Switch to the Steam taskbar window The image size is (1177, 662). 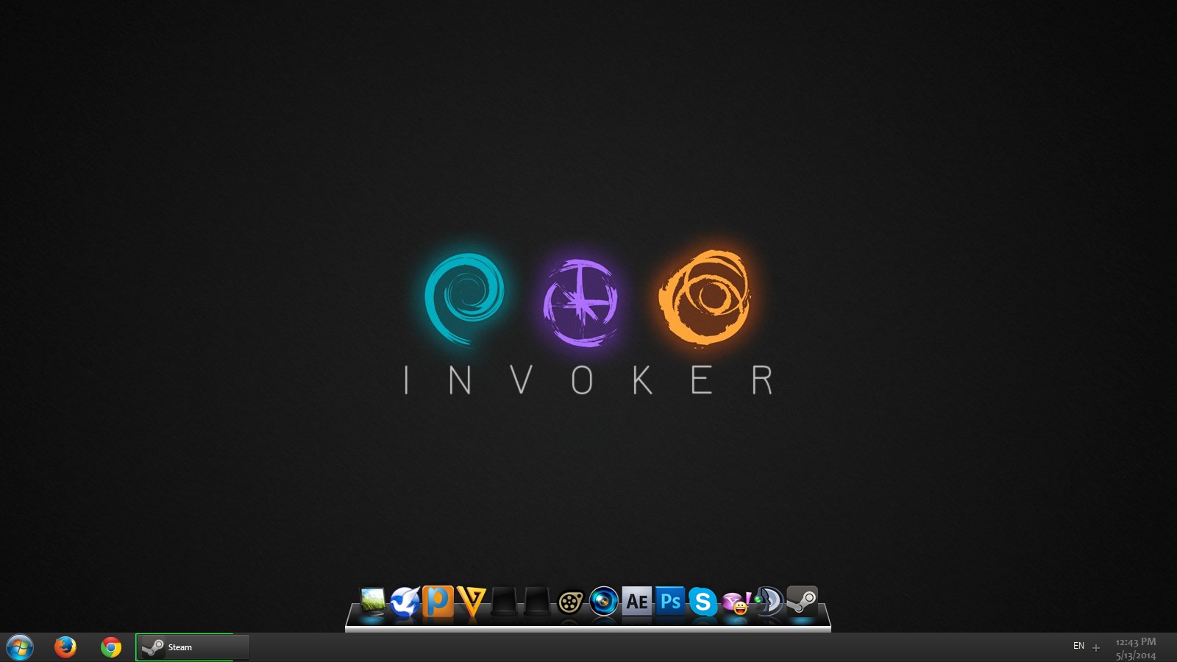[x=193, y=647]
